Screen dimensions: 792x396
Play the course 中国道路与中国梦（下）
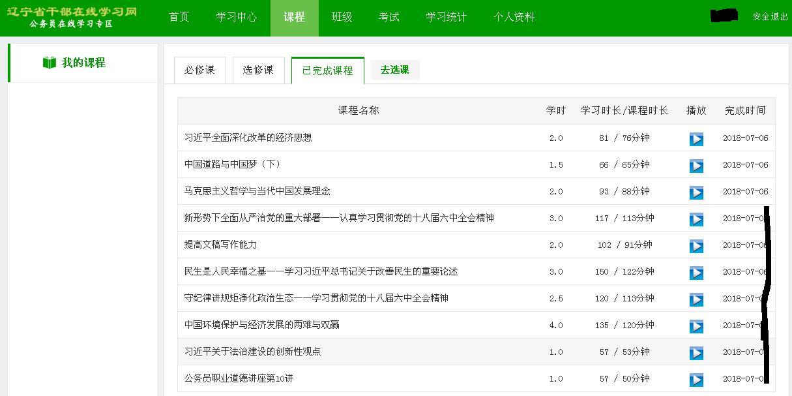click(x=696, y=166)
